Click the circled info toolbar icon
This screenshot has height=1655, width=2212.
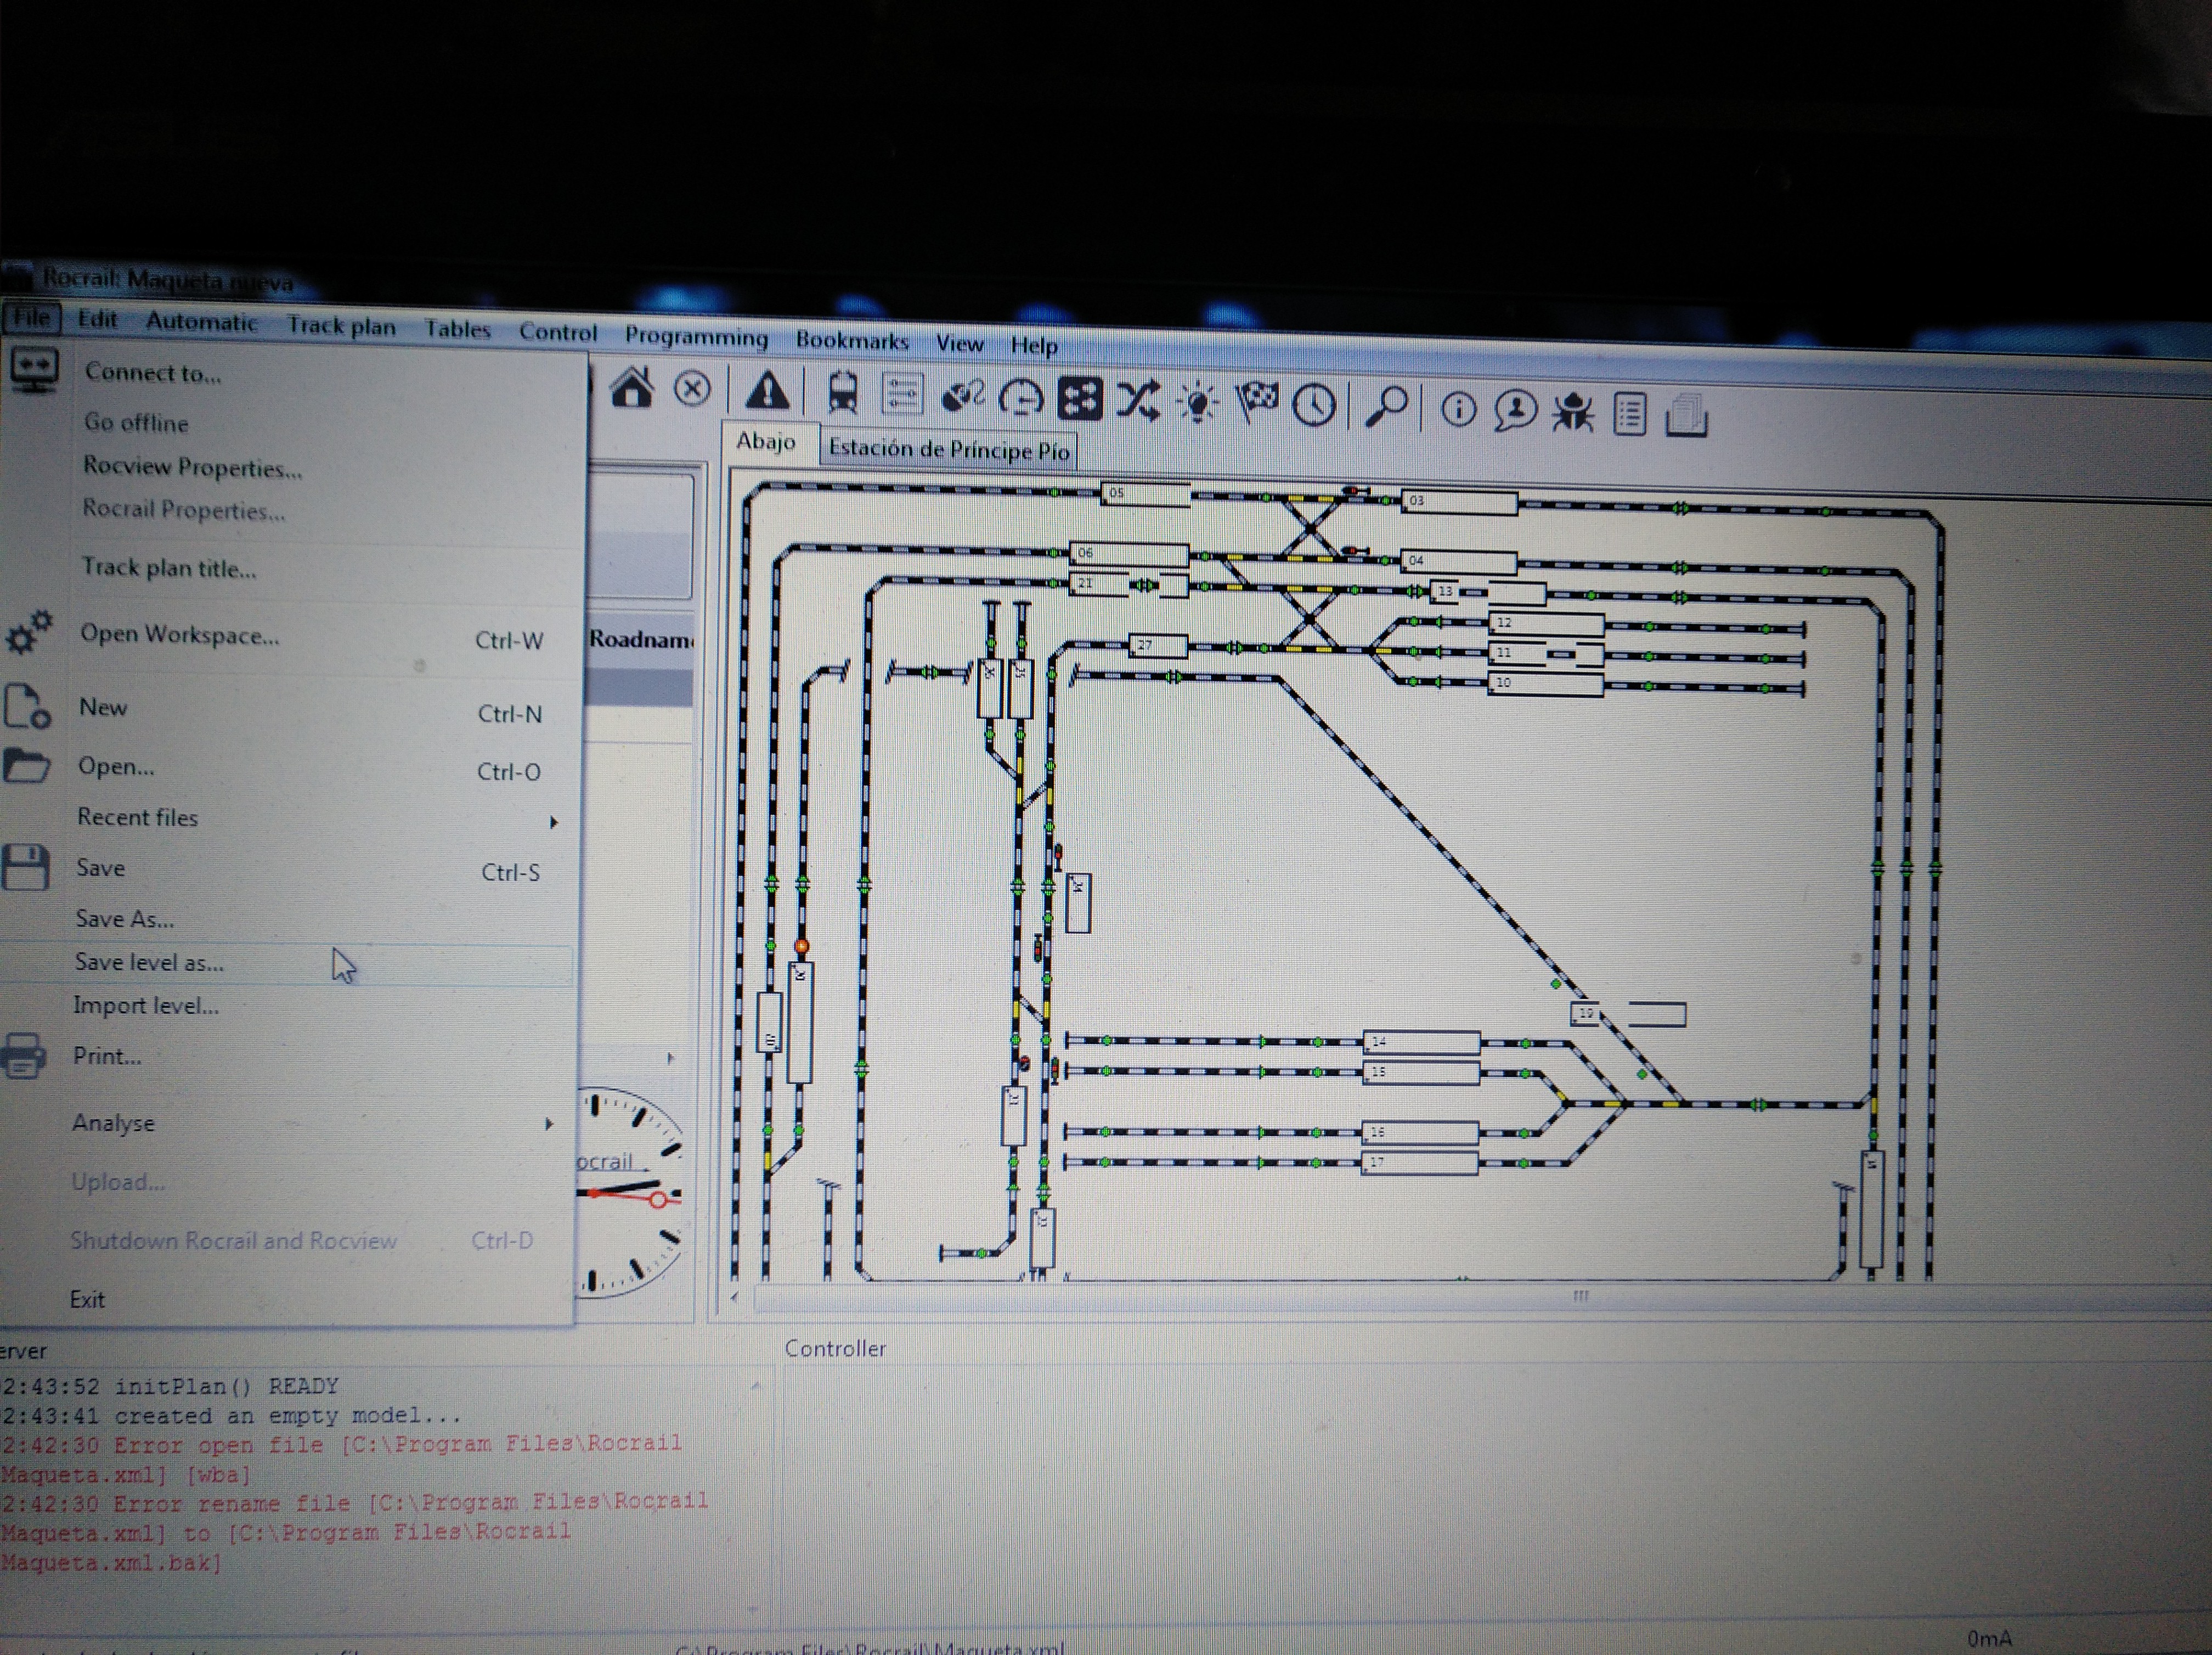point(1458,409)
